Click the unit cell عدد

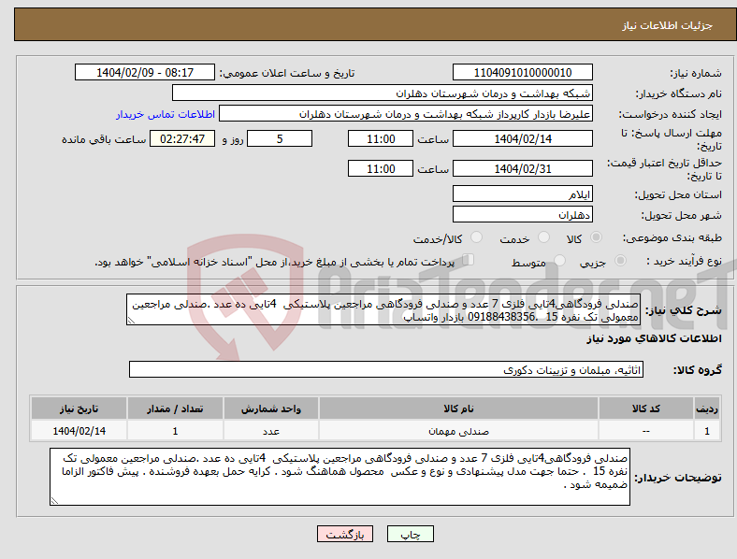coord(271,431)
